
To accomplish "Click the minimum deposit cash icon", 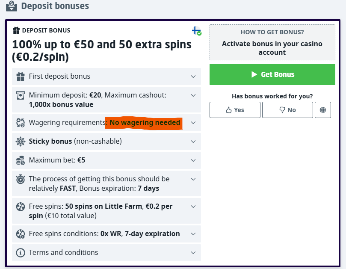I will point(20,95).
